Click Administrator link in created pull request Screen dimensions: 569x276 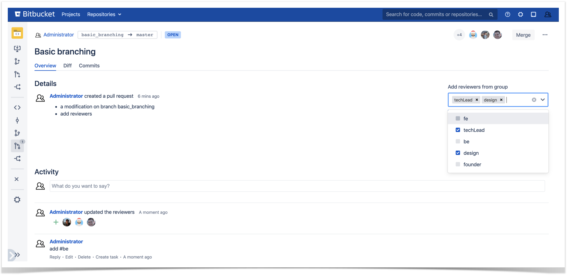(66, 96)
